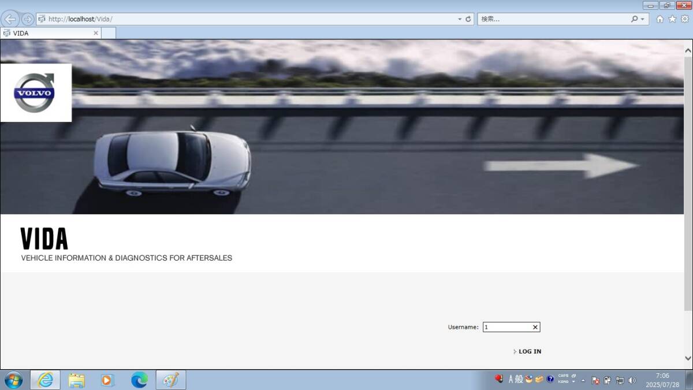Open the taskbar clock showing 7:06
The image size is (693, 390).
(x=662, y=380)
